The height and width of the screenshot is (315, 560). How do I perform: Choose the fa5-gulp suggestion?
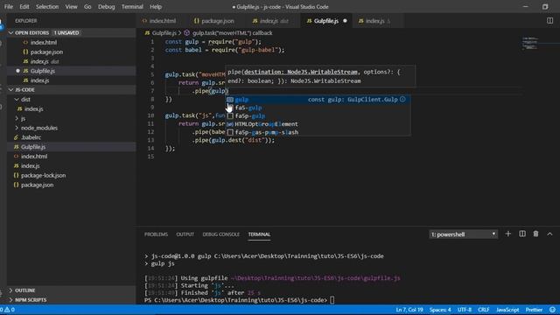(318, 108)
